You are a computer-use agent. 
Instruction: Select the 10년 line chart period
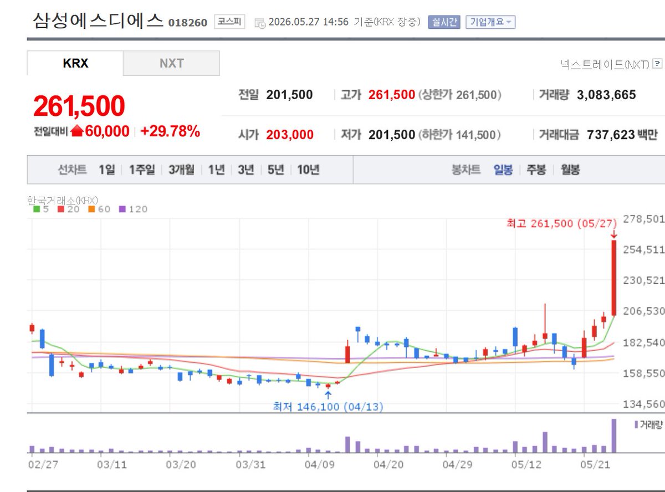(x=308, y=170)
